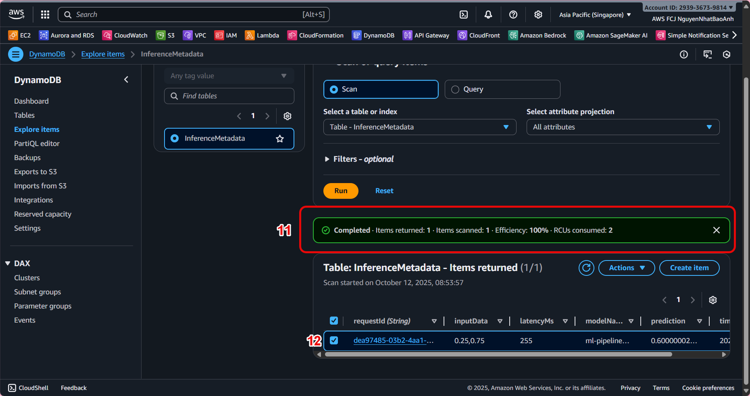The height and width of the screenshot is (396, 750).
Task: Open the region selector Asia Pacific (Singapore)
Action: [x=595, y=15]
